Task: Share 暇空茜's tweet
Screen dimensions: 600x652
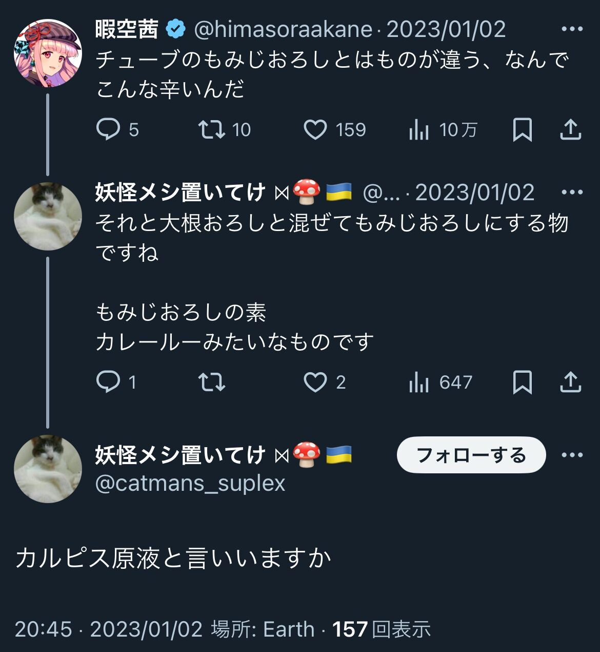Action: pyautogui.click(x=570, y=130)
